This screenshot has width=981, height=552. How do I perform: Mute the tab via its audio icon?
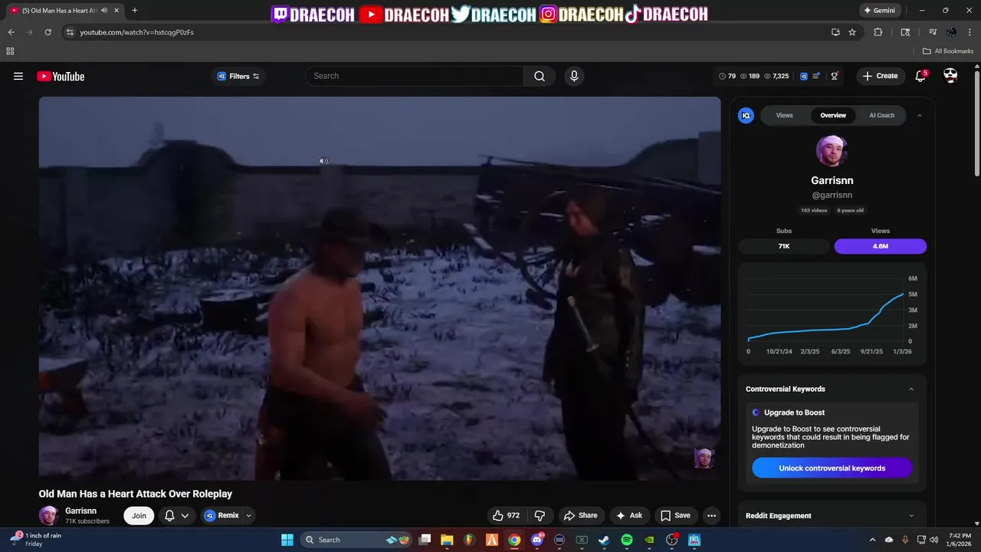click(x=104, y=11)
